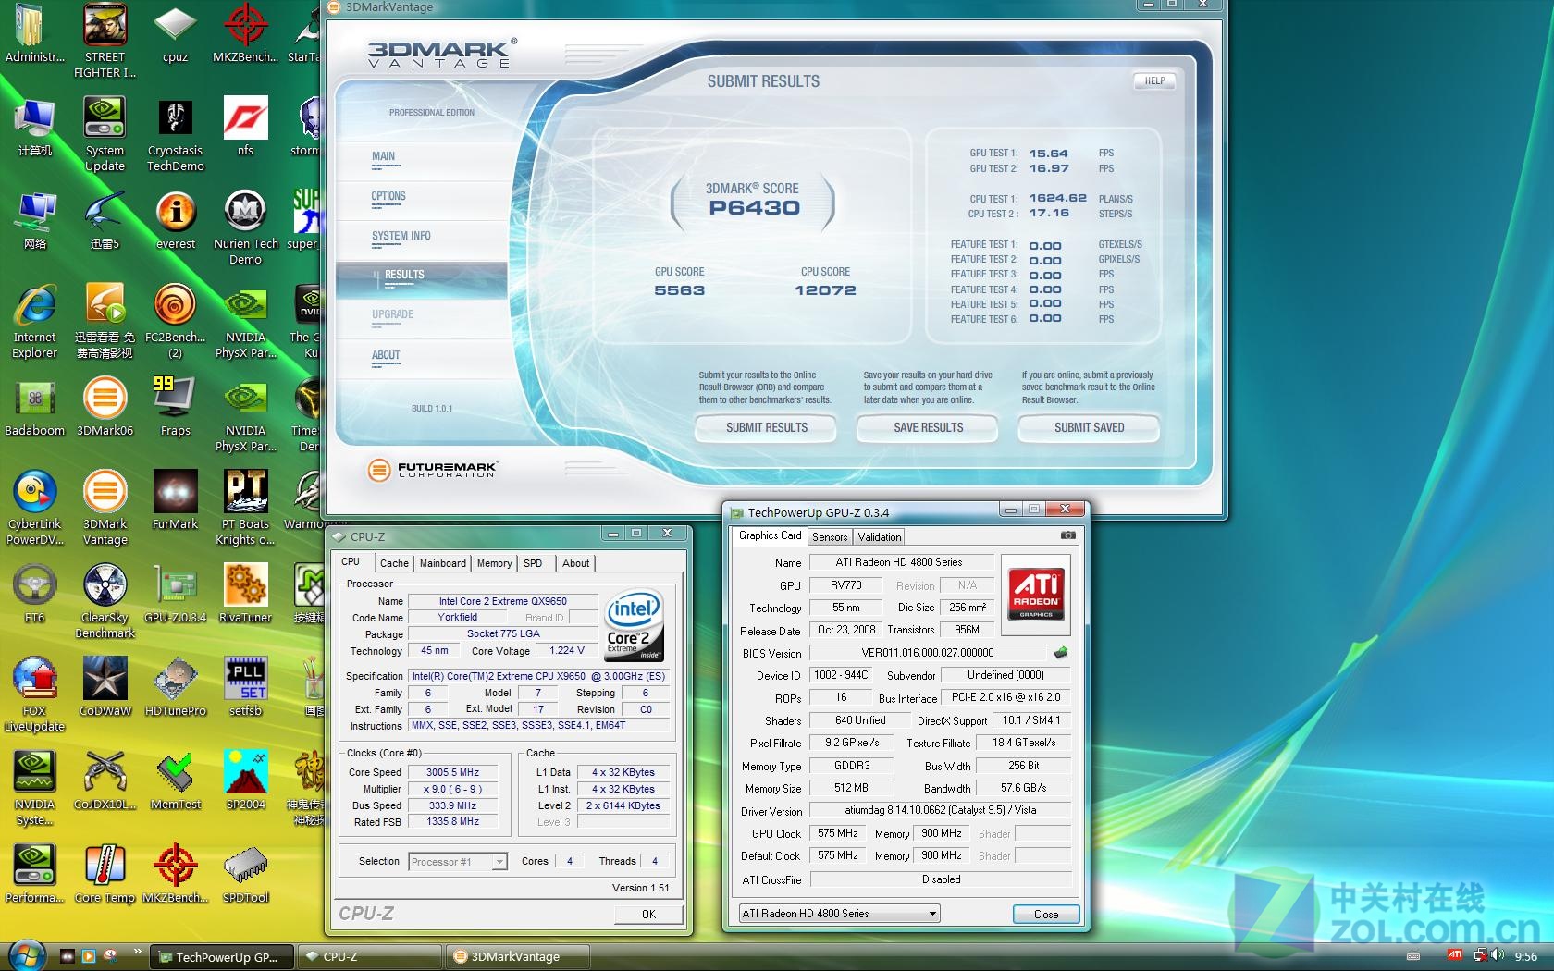Click HELP button in 3DMark Vantage

point(1154,81)
